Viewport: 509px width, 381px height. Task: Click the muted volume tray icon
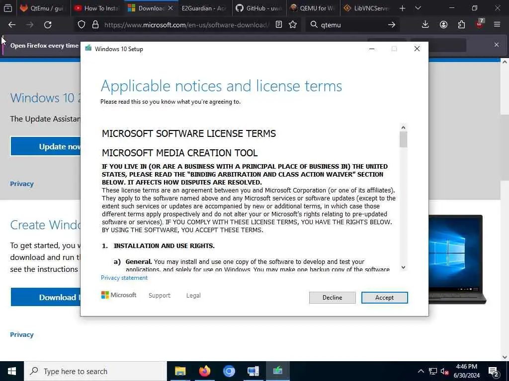point(445,371)
